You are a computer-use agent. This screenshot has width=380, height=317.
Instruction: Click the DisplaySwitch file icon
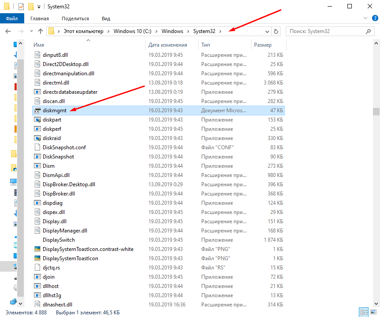coord(37,240)
